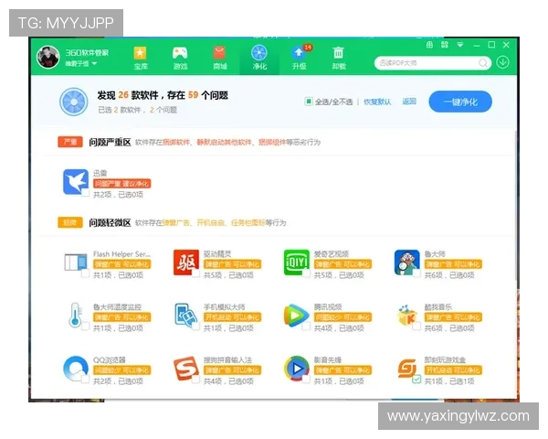Click the 问题严重 建议净化 red badge
Screen dimensions: 548x439
coord(122,184)
